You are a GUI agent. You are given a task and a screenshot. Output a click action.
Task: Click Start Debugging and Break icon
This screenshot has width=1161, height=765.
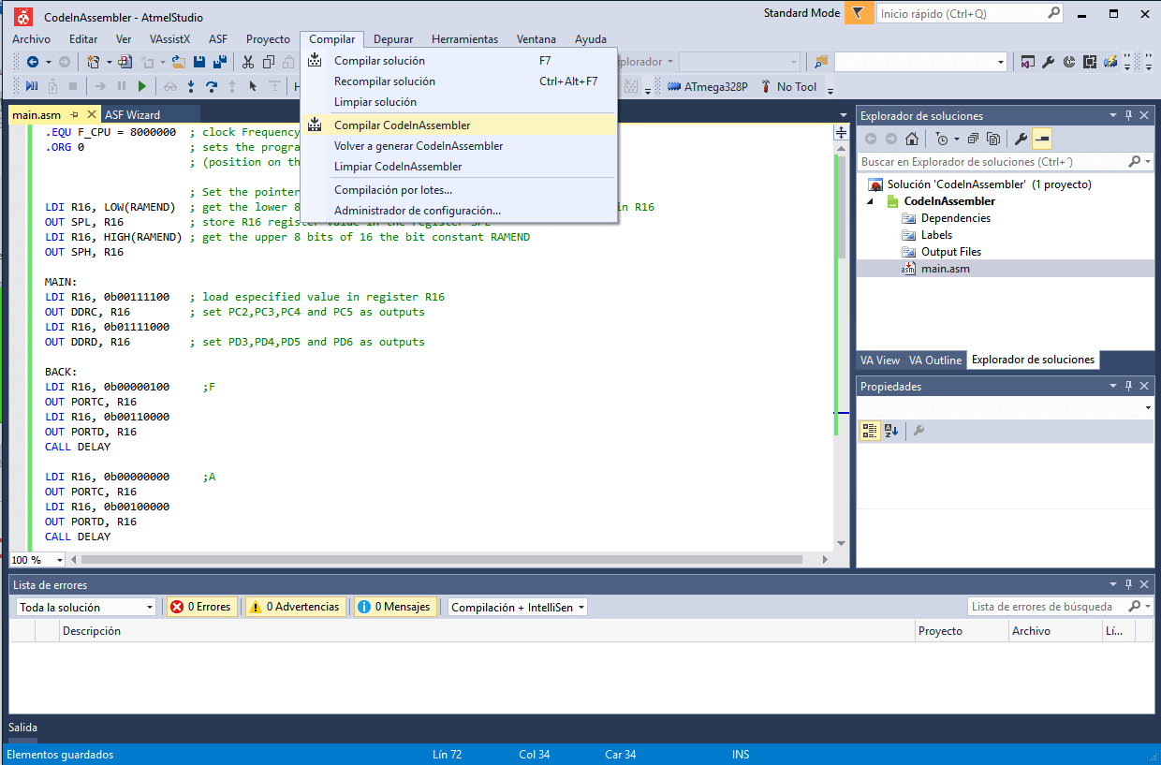point(32,86)
